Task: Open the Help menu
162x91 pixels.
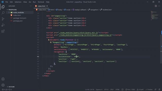Action: point(48,2)
